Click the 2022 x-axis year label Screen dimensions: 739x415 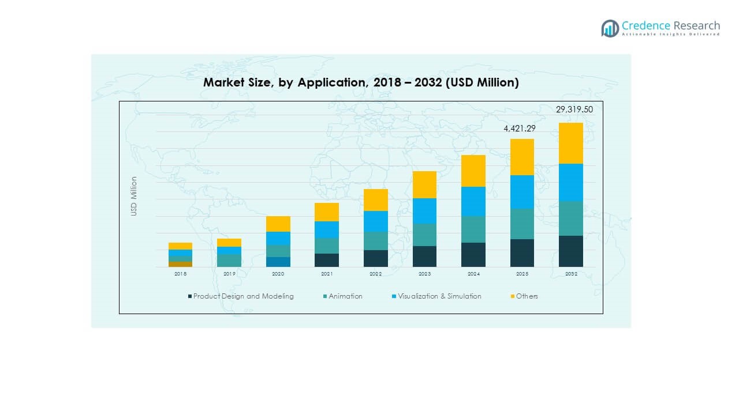point(375,274)
